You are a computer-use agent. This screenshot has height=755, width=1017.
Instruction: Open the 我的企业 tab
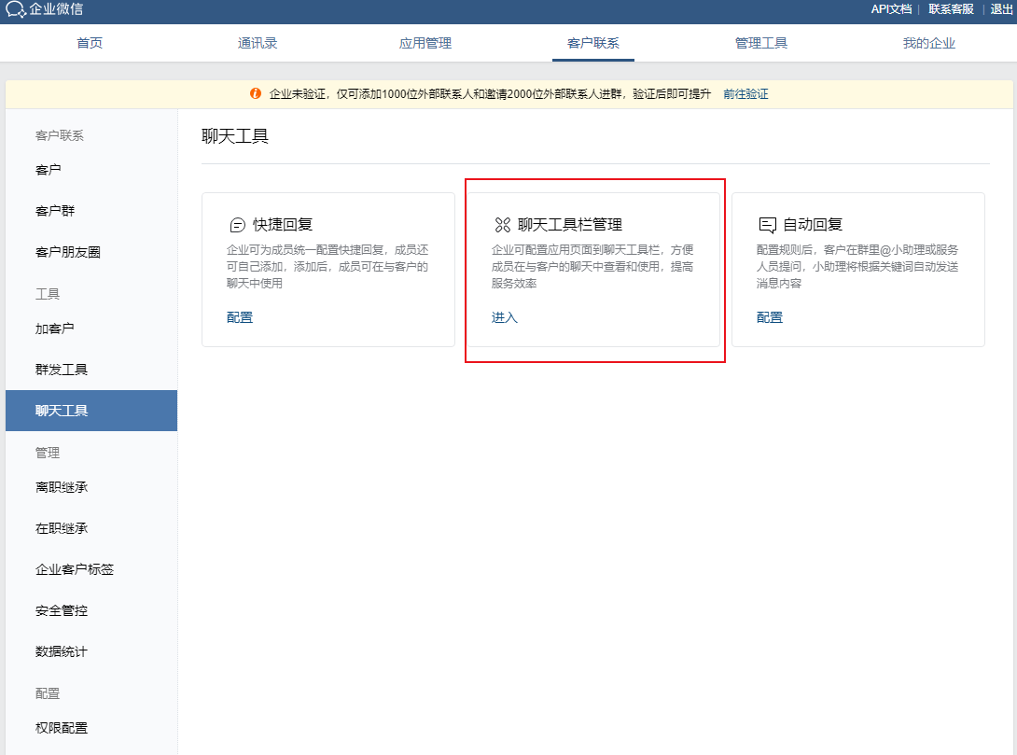(928, 42)
